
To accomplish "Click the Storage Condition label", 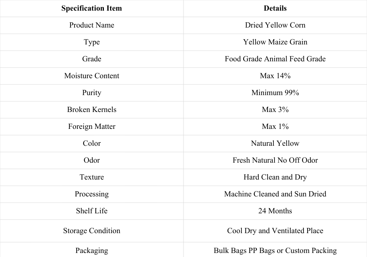I will 91,231.
